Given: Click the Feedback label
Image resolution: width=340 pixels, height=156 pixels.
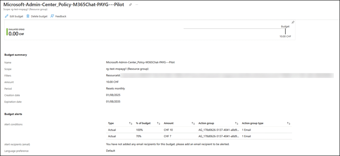Looking at the screenshot, I should click(61, 17).
